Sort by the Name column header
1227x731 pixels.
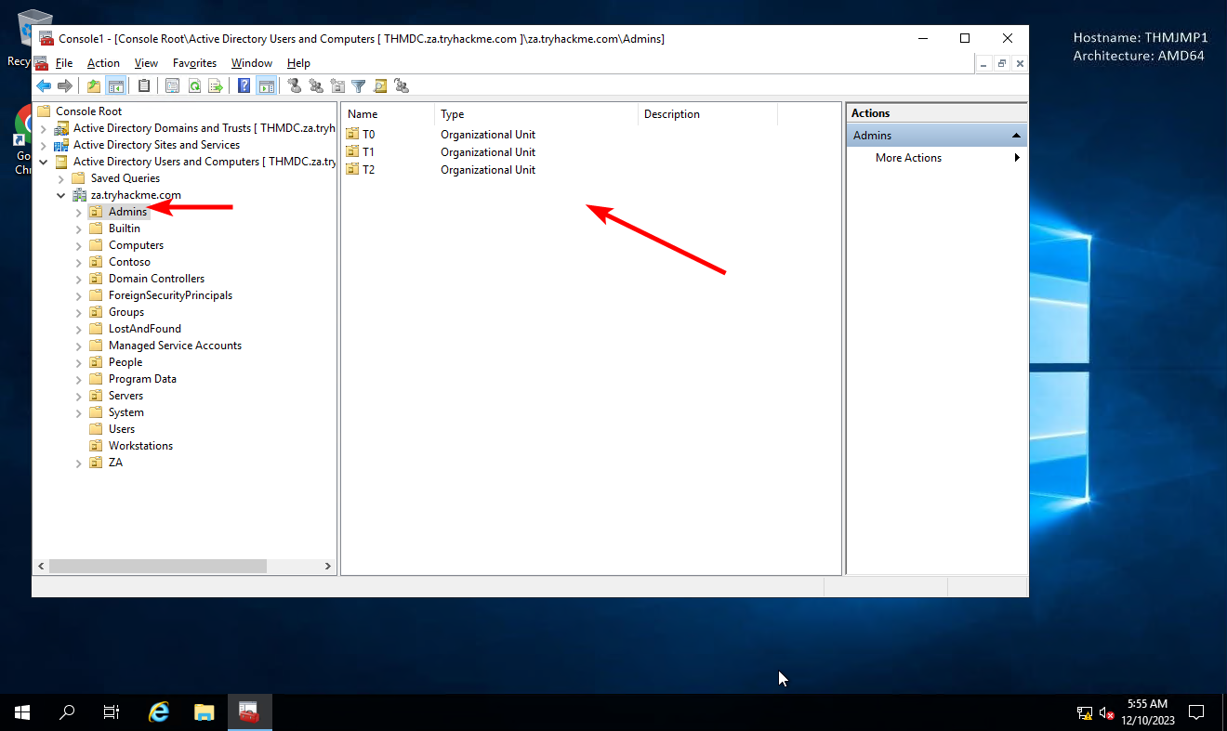tap(388, 114)
